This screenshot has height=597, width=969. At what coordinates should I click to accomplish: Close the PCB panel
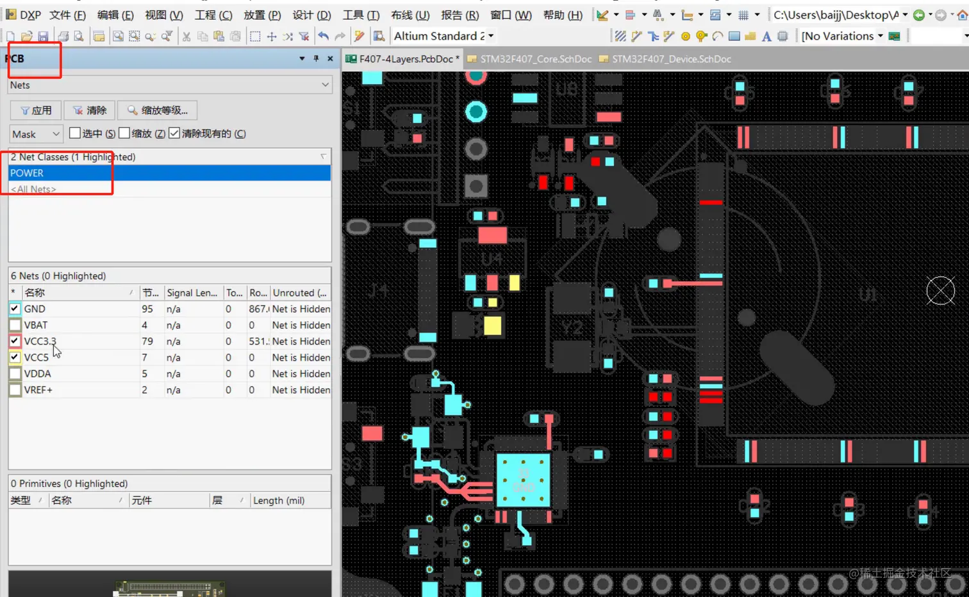330,58
